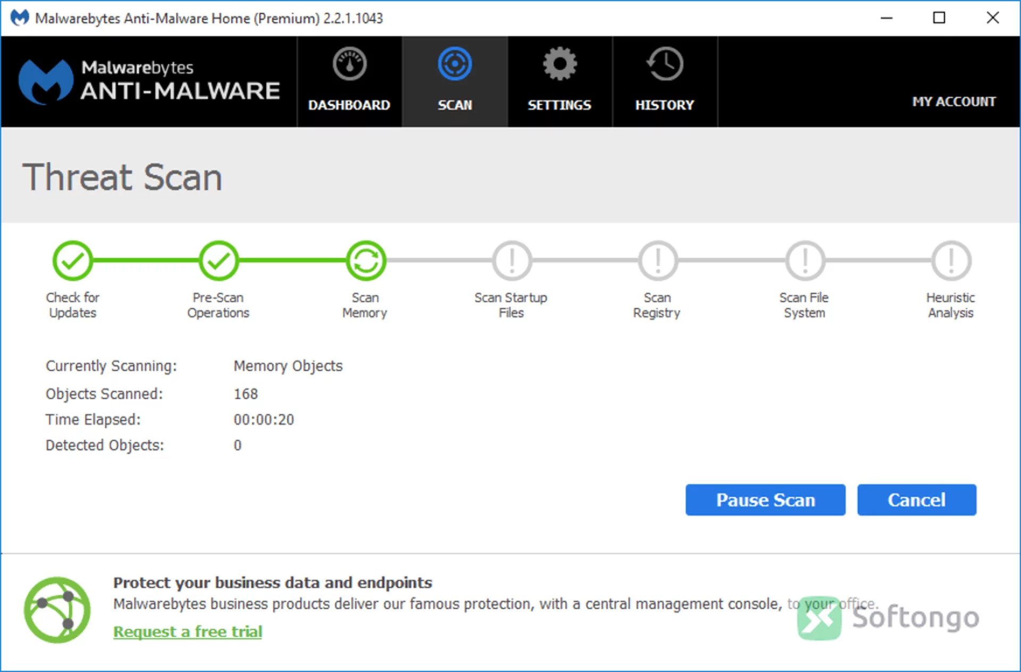
Task: Click the title bar Malwarebytes app icon
Action: coord(20,18)
